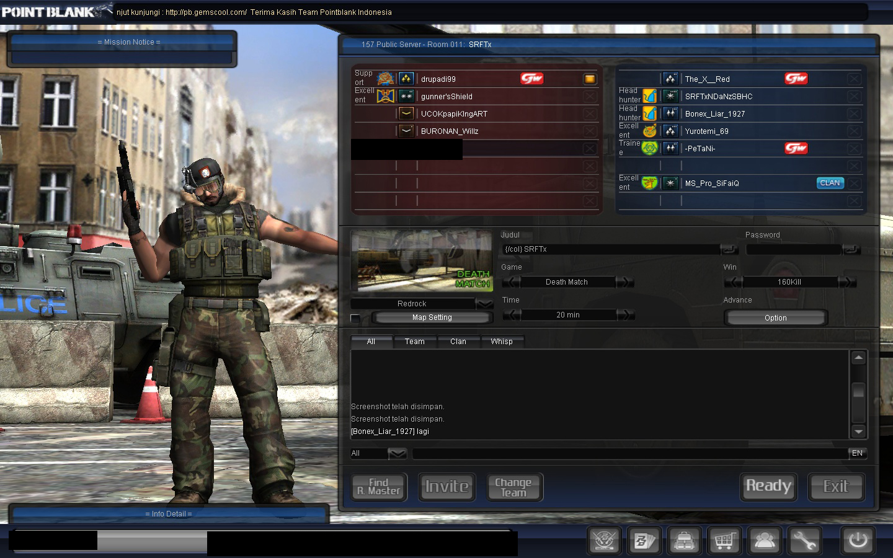Click SRFTxNDaNzSBHC's Headhunter title badge

pos(649,96)
